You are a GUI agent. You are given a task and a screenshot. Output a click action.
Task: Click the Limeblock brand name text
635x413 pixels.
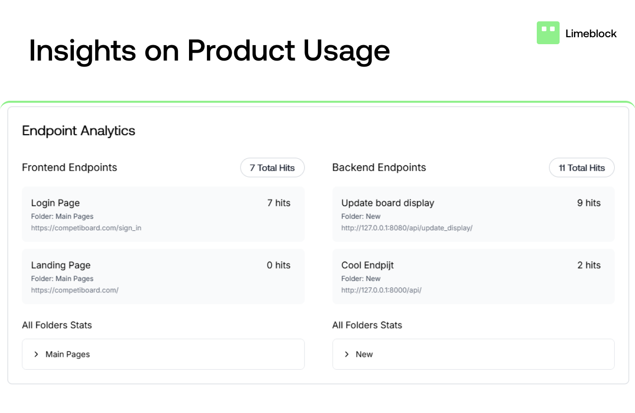pyautogui.click(x=591, y=34)
